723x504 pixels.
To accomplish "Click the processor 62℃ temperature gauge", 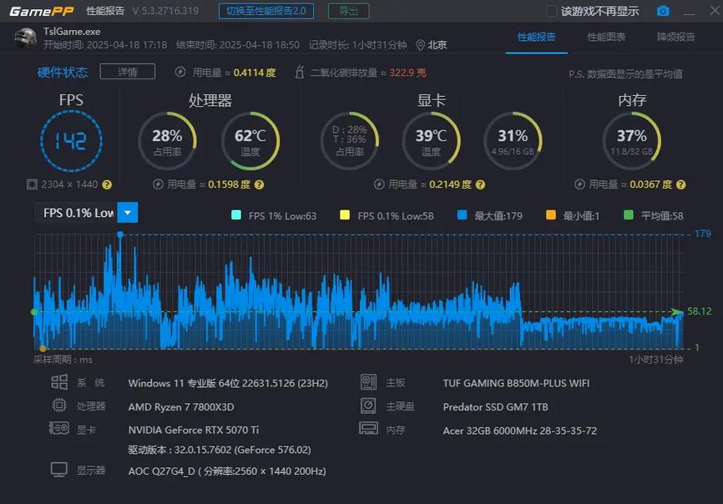I will 250,141.
